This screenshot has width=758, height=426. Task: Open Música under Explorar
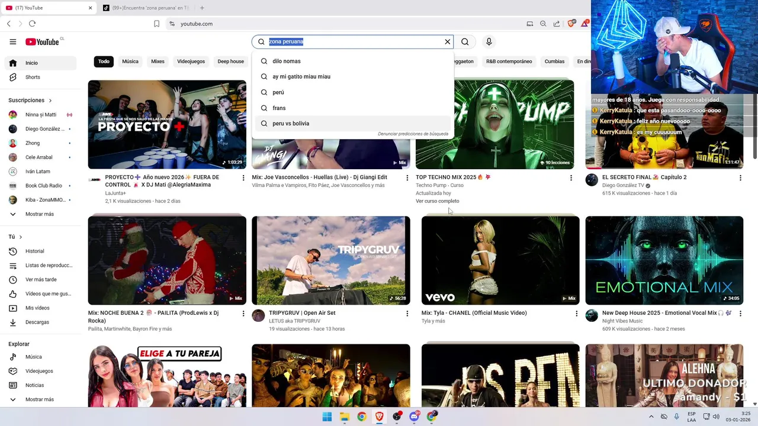coord(40,357)
